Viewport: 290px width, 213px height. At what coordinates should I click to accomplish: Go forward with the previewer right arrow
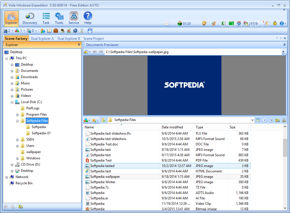coord(101,52)
